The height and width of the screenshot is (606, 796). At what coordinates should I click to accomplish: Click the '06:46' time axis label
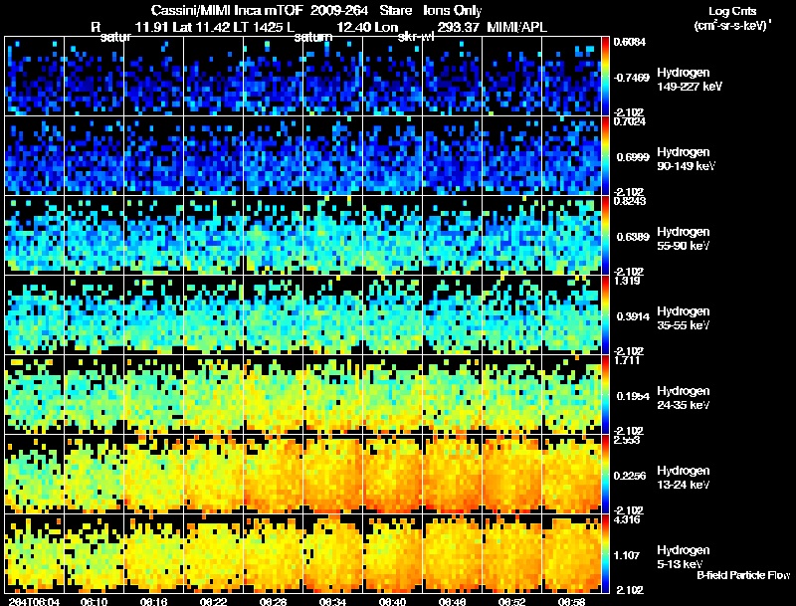453,601
